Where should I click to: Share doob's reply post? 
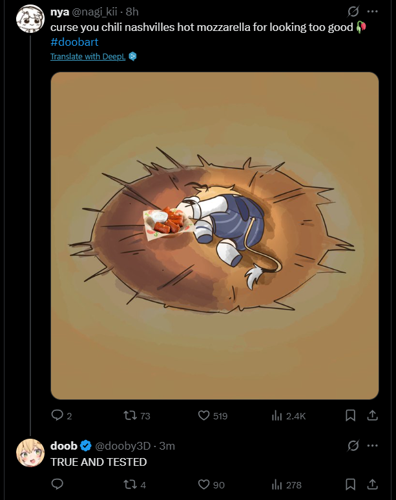372,484
